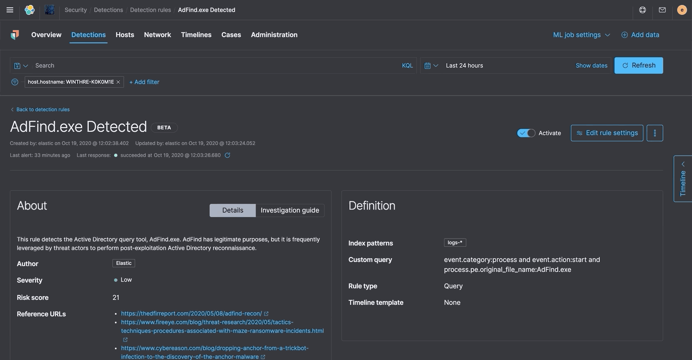
Task: Click Show dates link
Action: [591, 65]
